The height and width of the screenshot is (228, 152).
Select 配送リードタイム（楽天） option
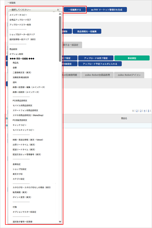24,150
